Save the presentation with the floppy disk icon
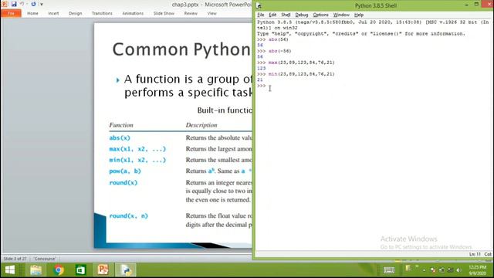Viewport: 494px width, 278px height. [x=14, y=4]
